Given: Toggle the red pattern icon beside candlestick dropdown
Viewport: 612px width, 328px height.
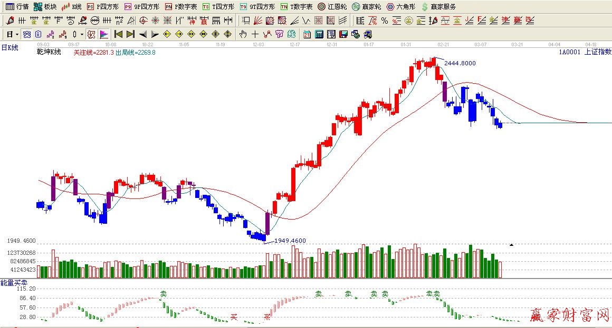Looking at the screenshot, I should pyautogui.click(x=91, y=34).
